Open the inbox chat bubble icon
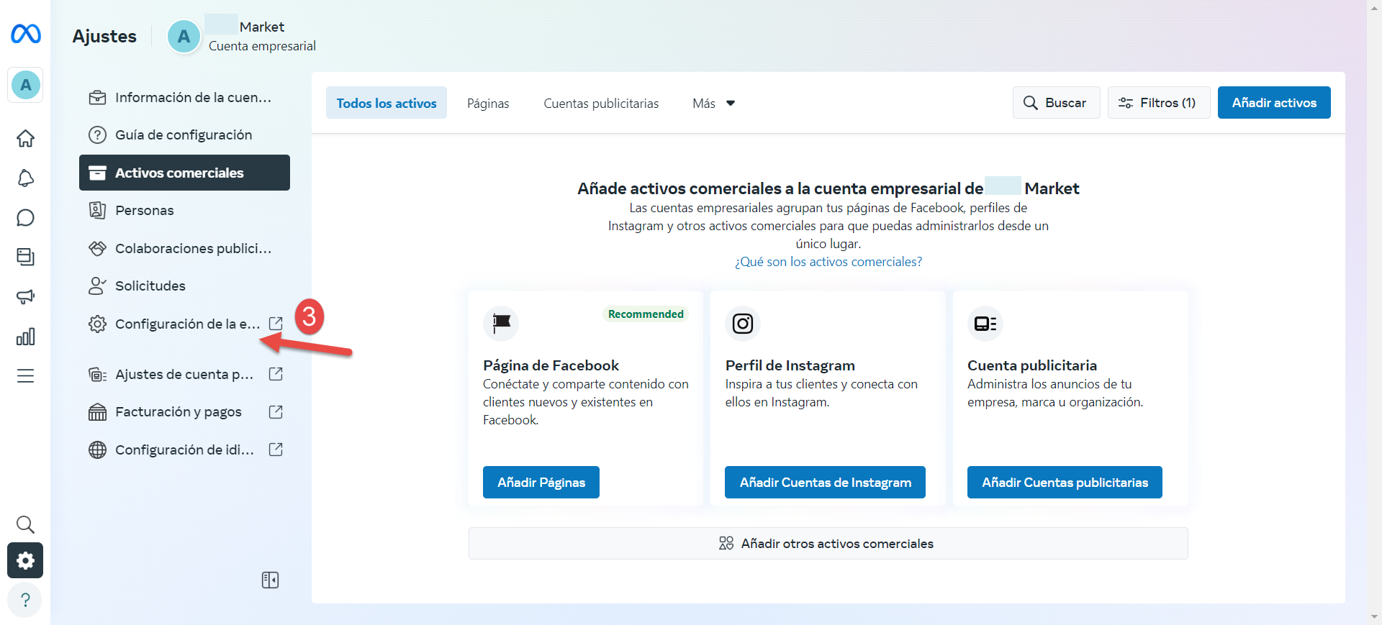Screen dimensions: 1382x625 tap(26, 218)
